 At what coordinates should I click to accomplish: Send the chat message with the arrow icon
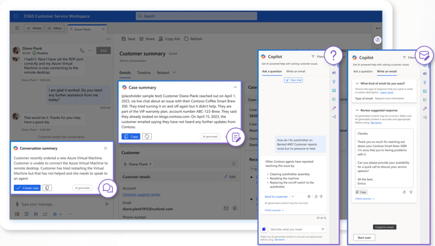(x=107, y=204)
